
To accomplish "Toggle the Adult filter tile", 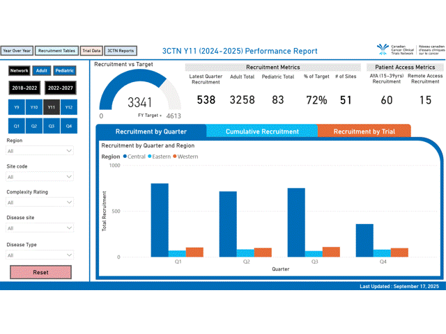I will click(x=42, y=70).
